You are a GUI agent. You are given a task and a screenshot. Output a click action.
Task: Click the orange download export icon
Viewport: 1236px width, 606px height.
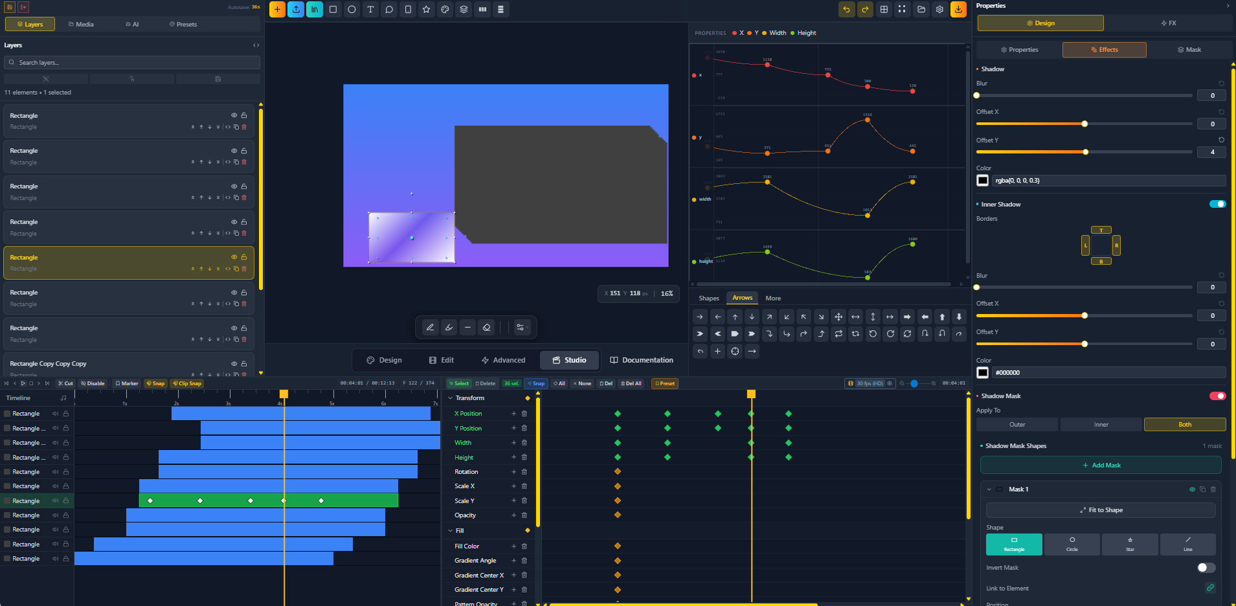pos(958,10)
